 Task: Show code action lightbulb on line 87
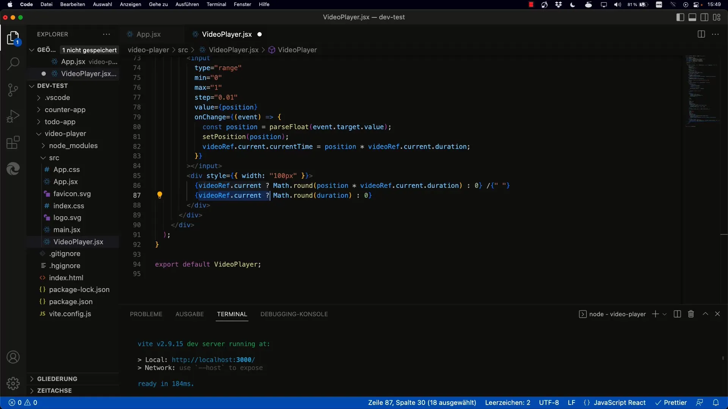click(x=160, y=195)
